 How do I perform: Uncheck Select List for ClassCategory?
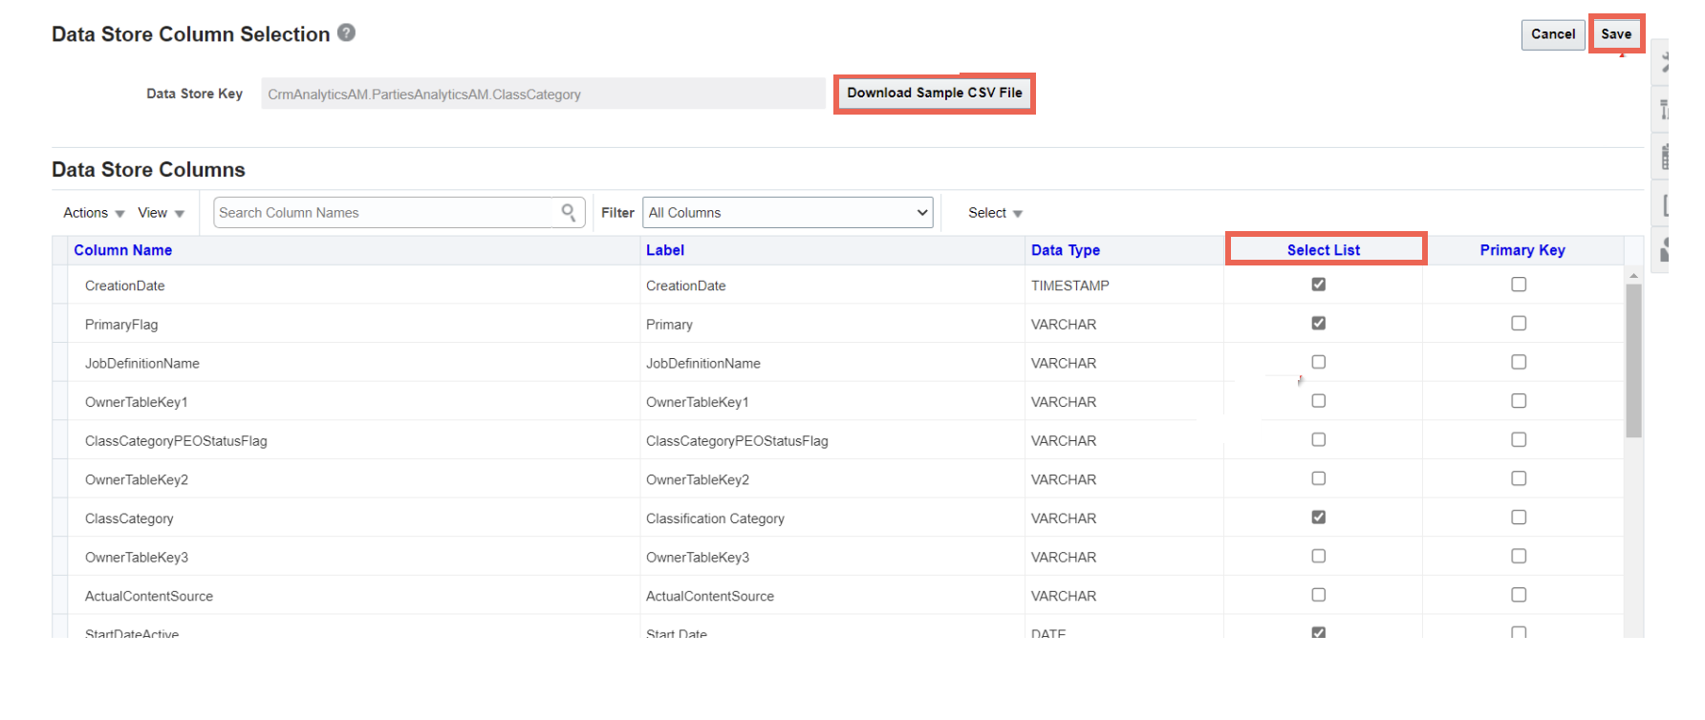coord(1319,517)
